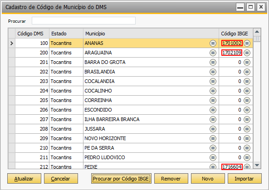The height and width of the screenshot is (190, 269).
Task: Click list icon beside JUSSARA municipality
Action: [213, 129]
